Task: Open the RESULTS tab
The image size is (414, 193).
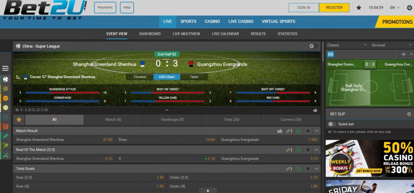Action: coord(258,34)
